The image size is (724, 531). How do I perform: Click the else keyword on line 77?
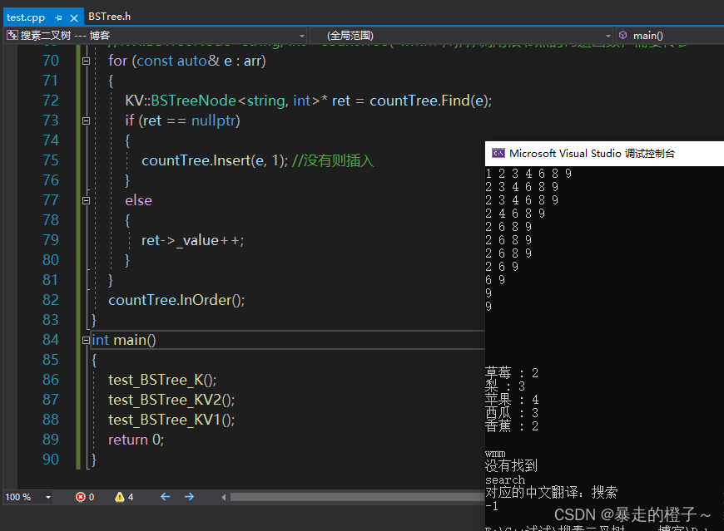pyautogui.click(x=138, y=200)
